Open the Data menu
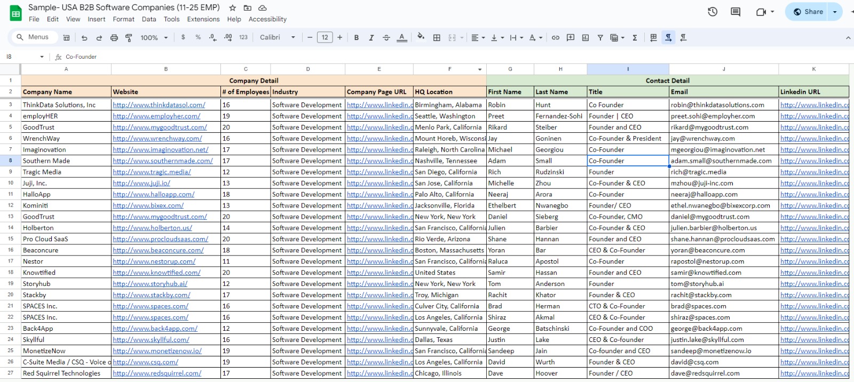854x382 pixels. click(x=149, y=19)
